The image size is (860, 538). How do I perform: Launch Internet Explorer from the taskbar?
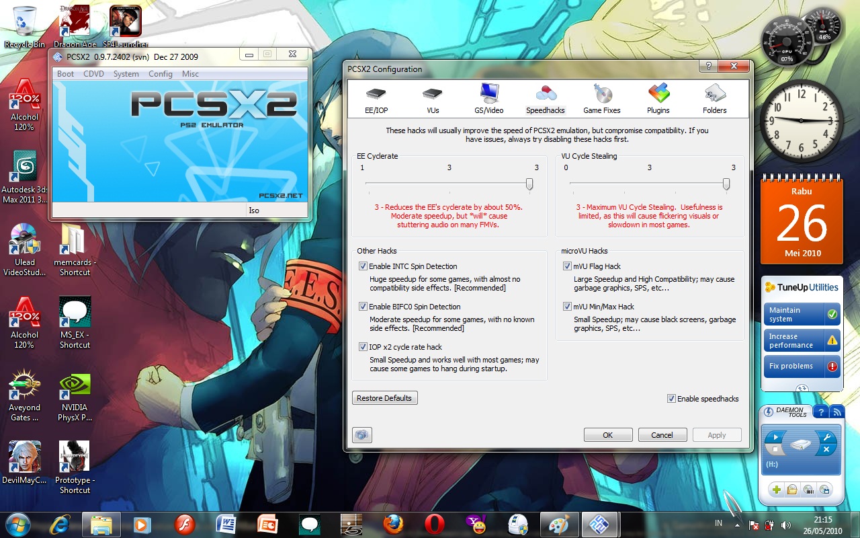click(60, 524)
